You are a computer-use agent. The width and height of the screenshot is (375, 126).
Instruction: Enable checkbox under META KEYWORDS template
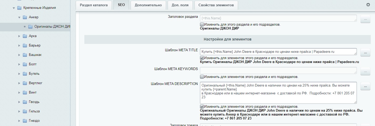[x=202, y=77]
